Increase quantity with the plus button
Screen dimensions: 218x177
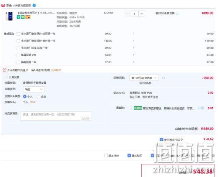pyautogui.click(x=142, y=14)
